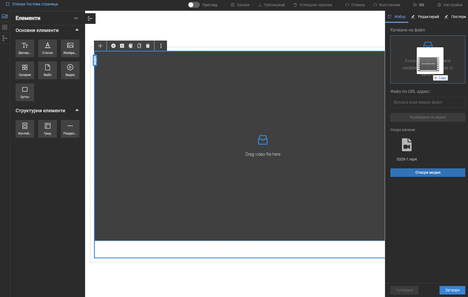Switch to the Редактирай tab
Image resolution: width=468 pixels, height=297 pixels.
[x=425, y=17]
